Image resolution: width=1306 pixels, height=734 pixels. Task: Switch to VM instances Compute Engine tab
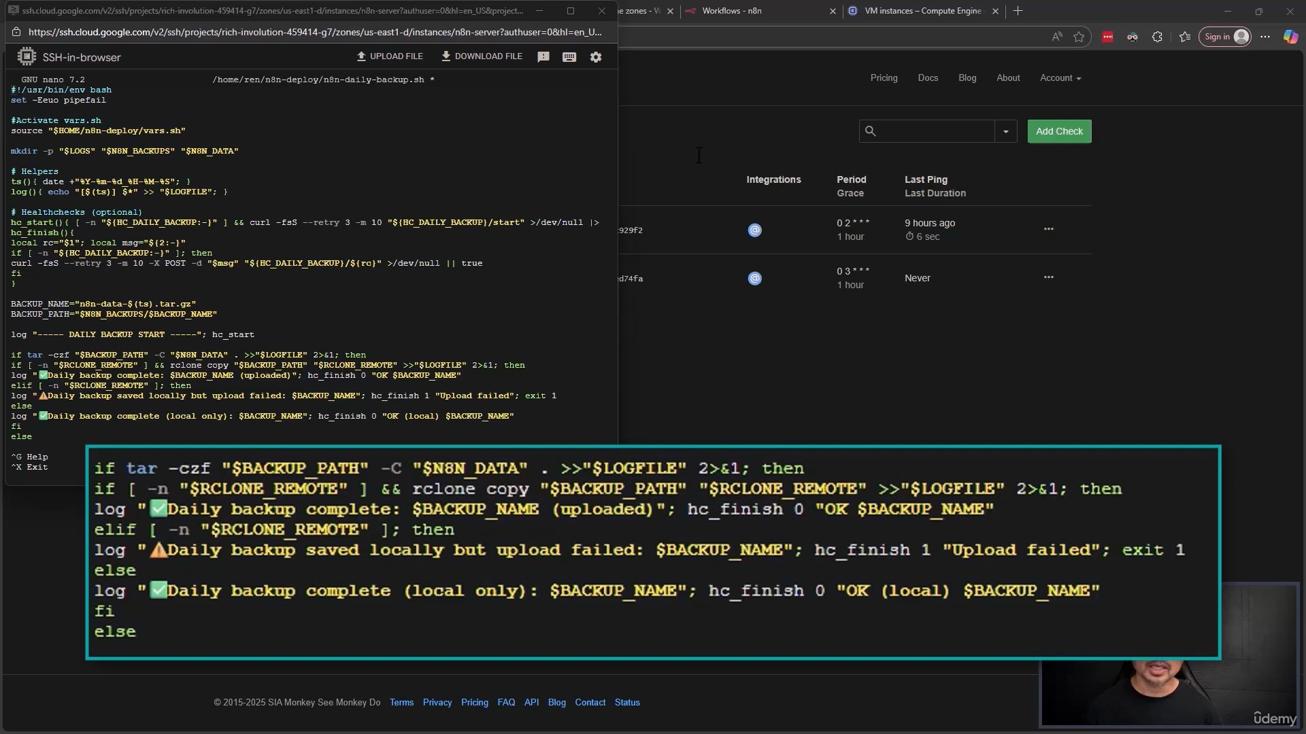pos(922,11)
